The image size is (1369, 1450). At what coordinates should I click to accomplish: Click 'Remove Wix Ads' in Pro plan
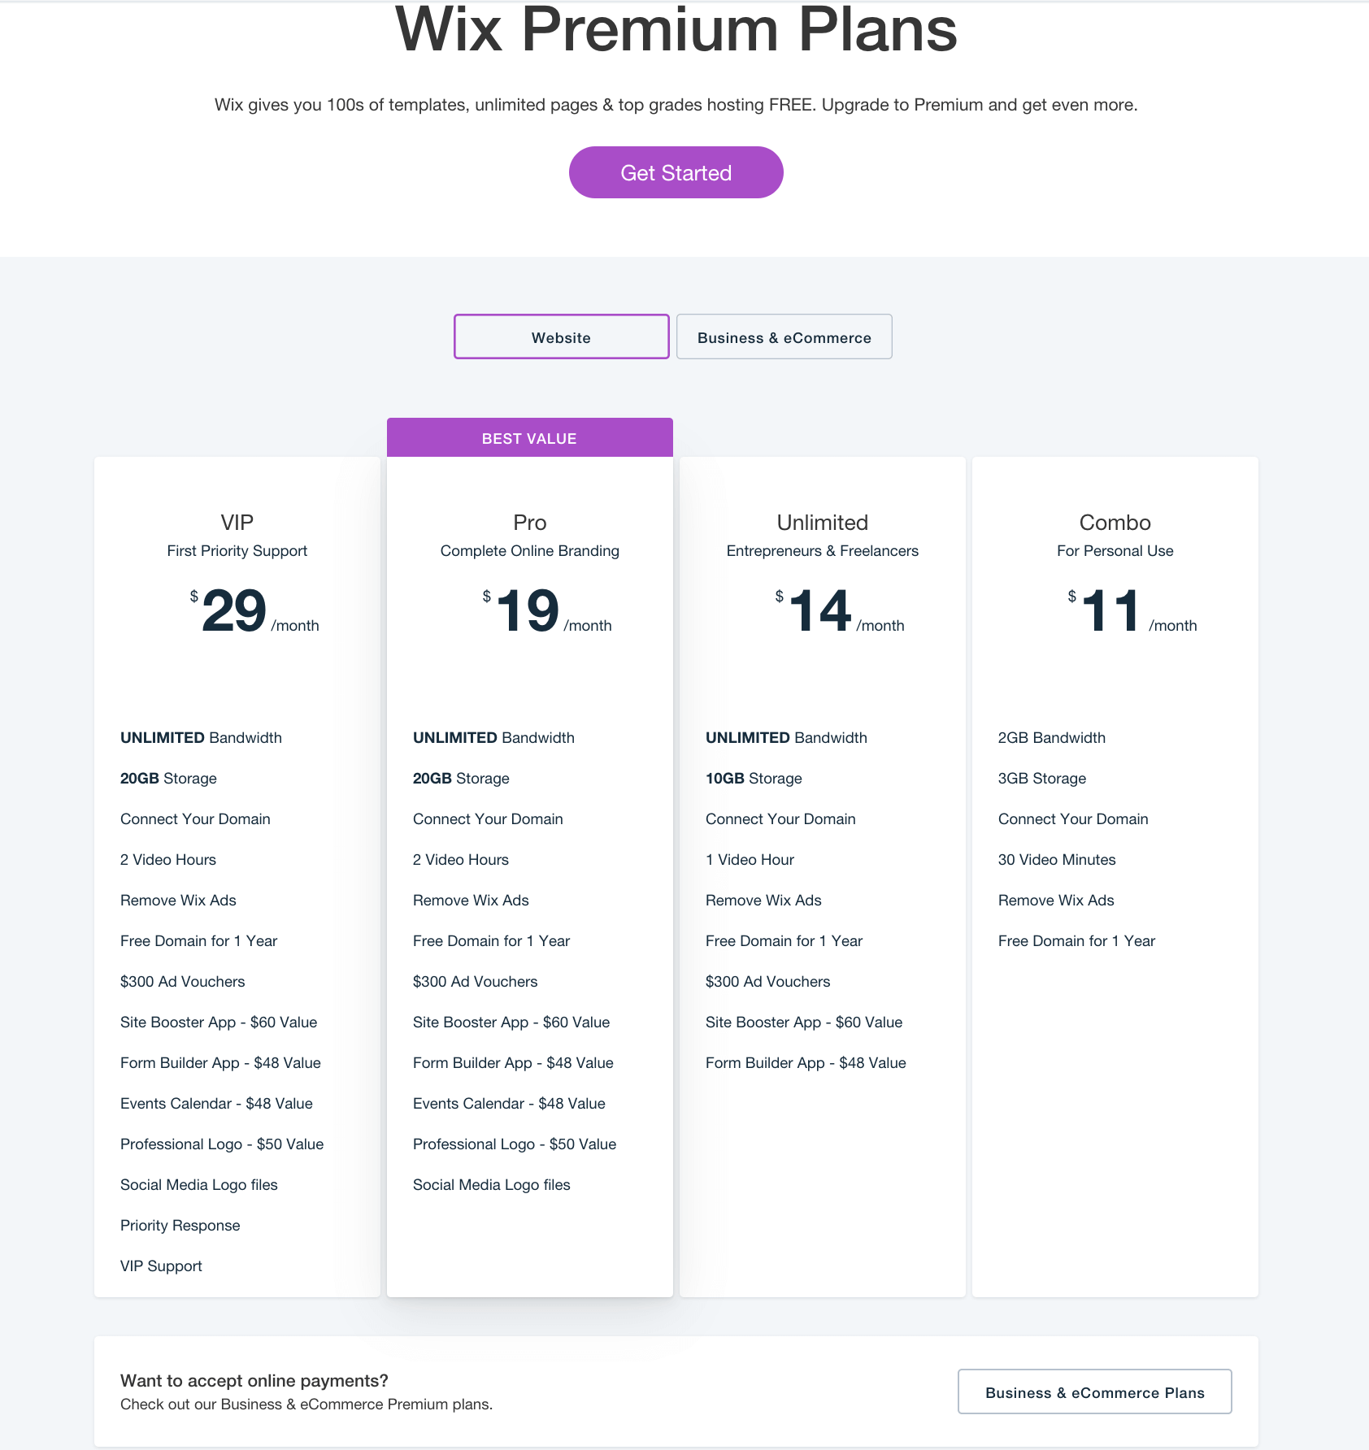coord(471,900)
